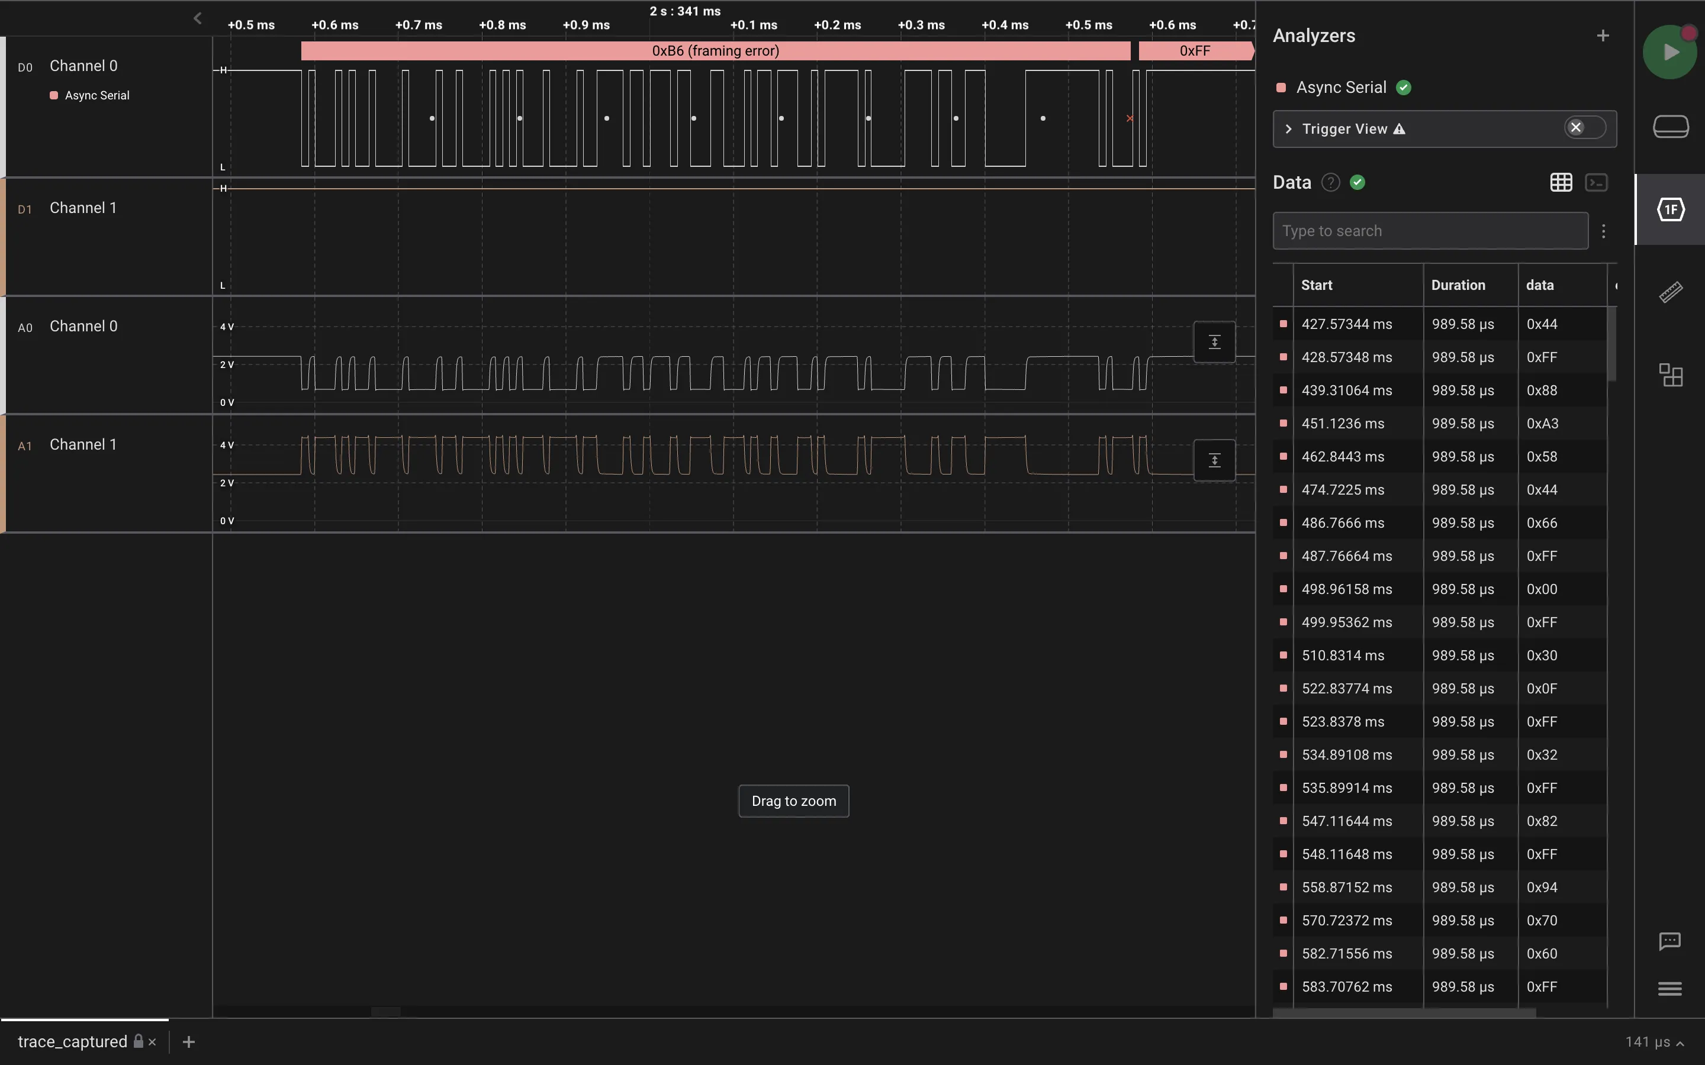1705x1065 pixels.
Task: Click the Async Serial green status check
Action: click(x=1404, y=88)
